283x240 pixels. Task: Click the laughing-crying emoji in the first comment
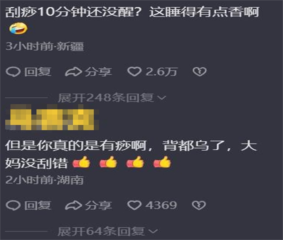point(18,29)
